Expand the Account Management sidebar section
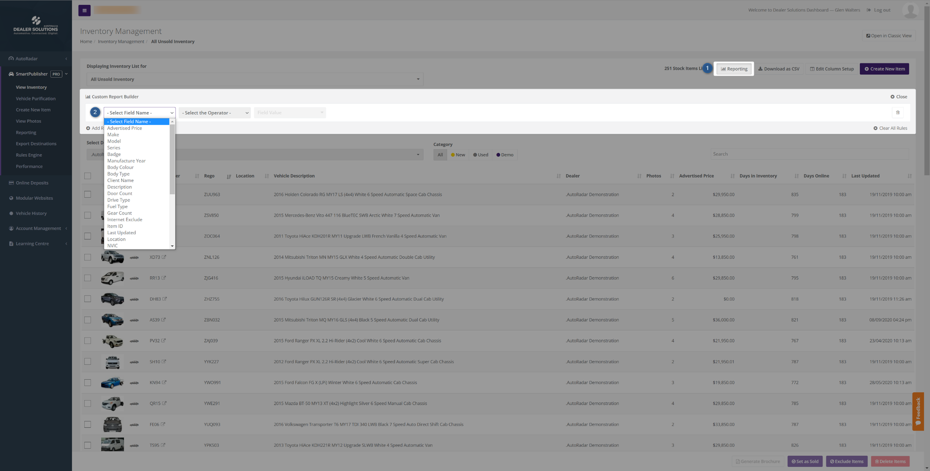The width and height of the screenshot is (930, 471). (36, 228)
